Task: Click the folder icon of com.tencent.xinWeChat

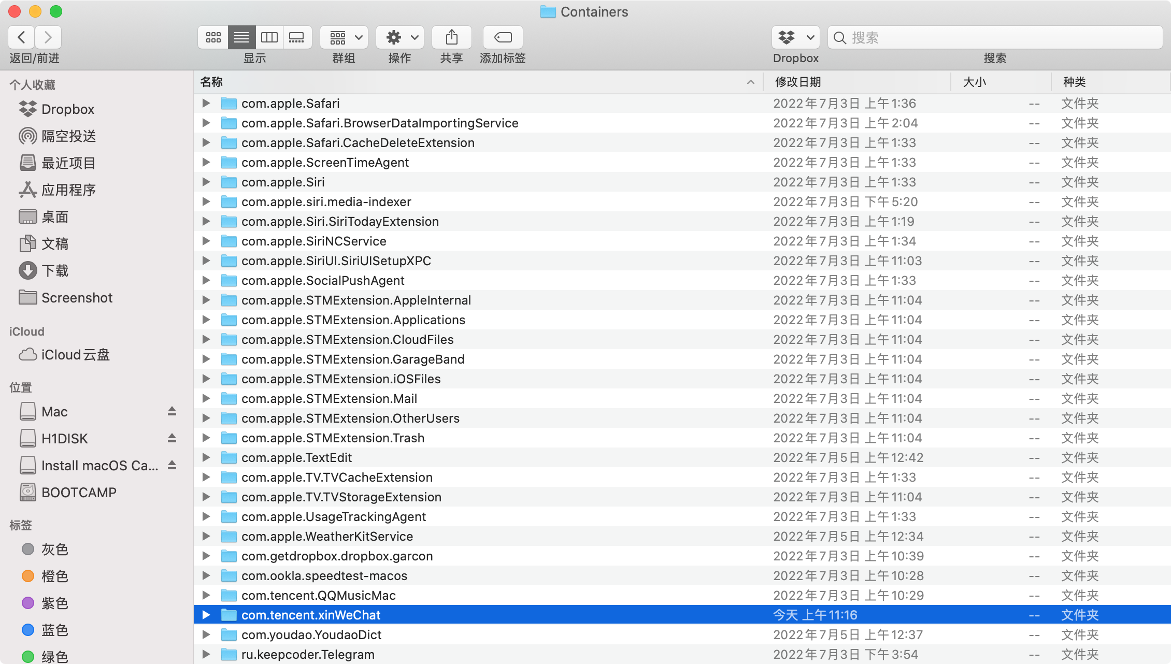Action: point(229,615)
